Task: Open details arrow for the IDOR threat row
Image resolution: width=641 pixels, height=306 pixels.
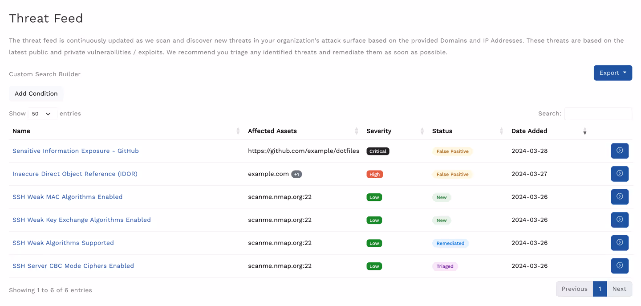Action: [620, 174]
